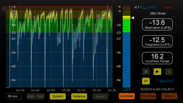Switch to the True-Peak tab
Screen dimensions: 183x103
tap(148, 96)
